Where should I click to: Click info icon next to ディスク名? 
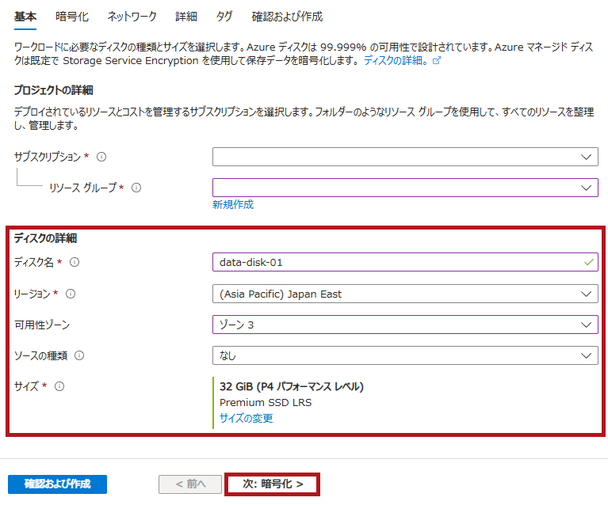pos(75,262)
